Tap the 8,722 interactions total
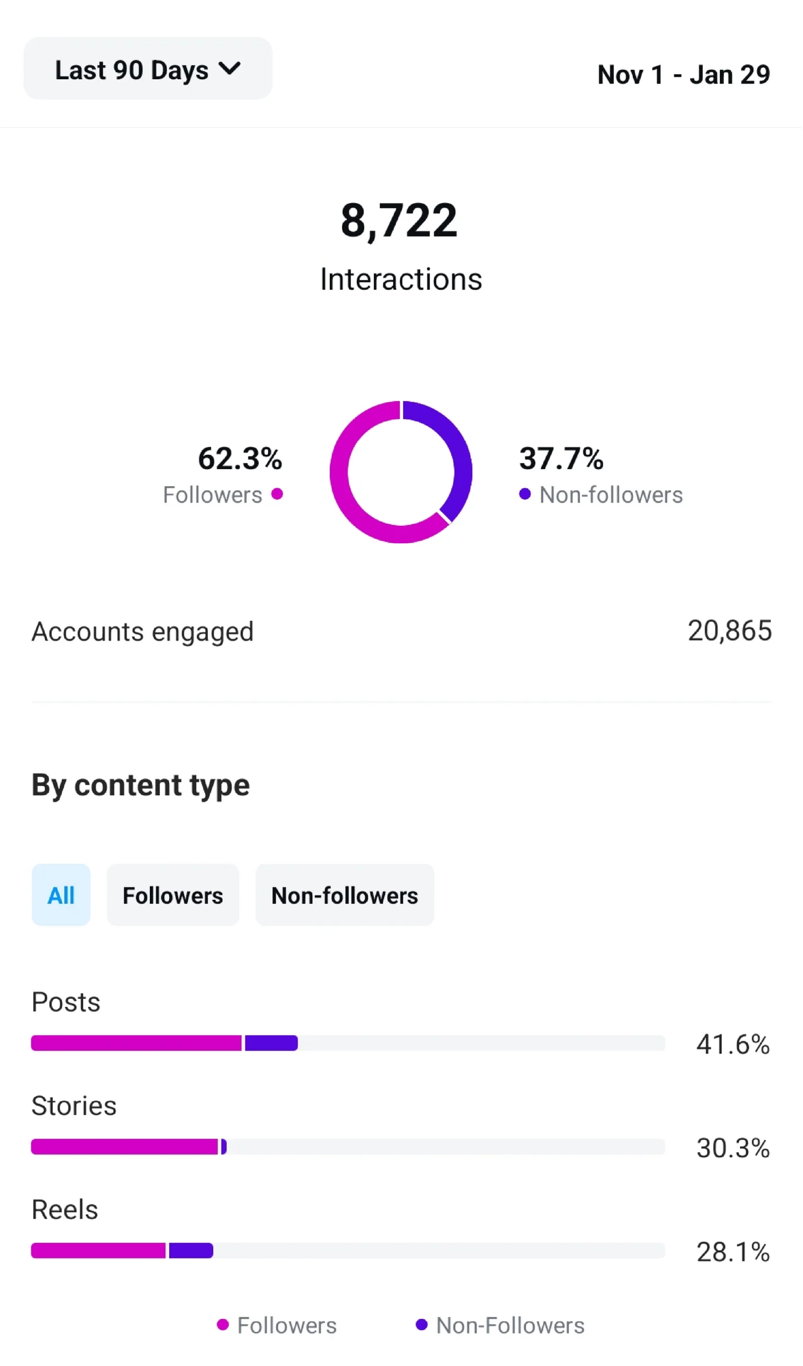 [x=399, y=221]
